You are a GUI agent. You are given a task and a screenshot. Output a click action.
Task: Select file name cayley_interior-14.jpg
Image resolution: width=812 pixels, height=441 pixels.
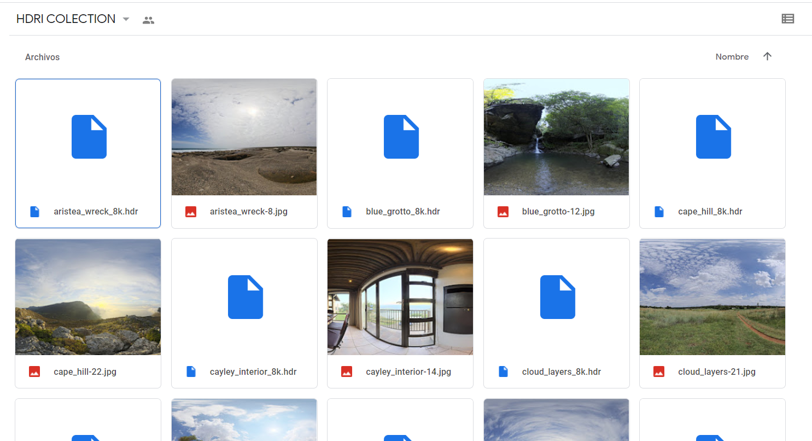[x=408, y=372]
